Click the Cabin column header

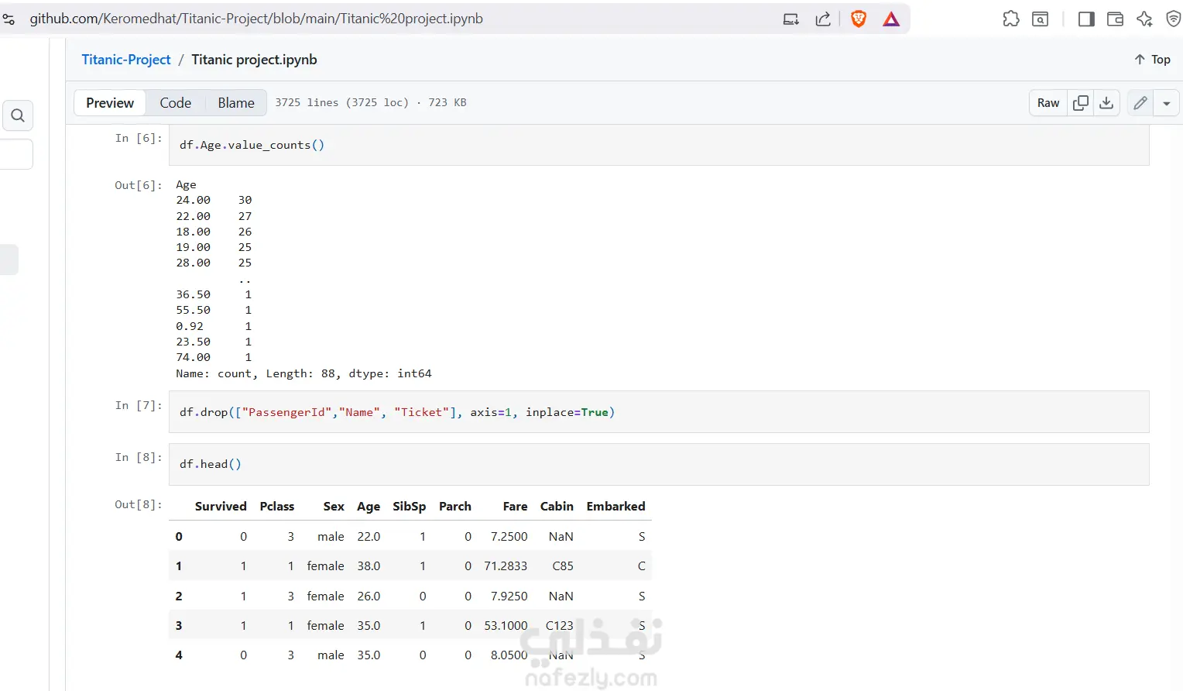click(557, 507)
